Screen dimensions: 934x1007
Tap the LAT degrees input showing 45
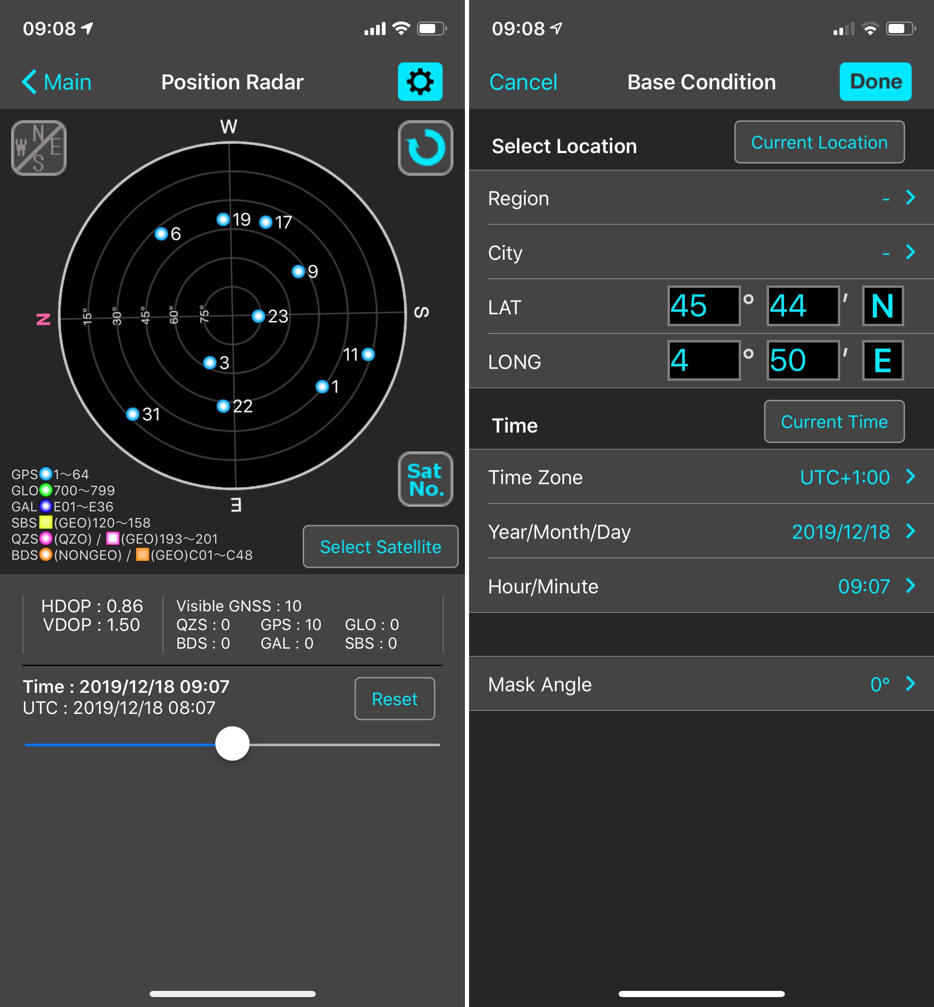click(703, 306)
